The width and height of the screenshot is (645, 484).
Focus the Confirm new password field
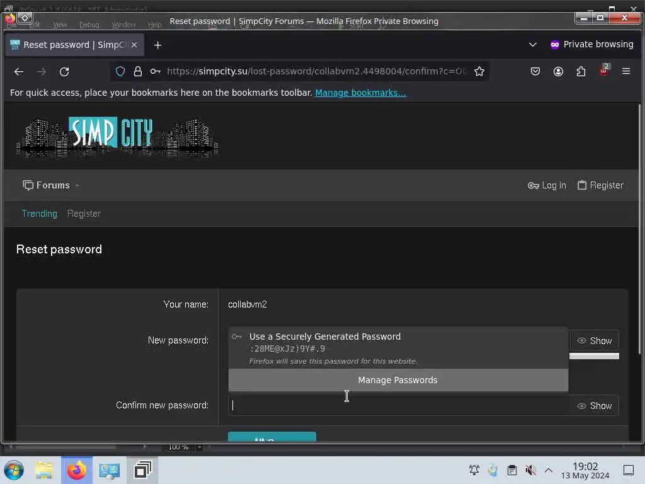(x=399, y=406)
